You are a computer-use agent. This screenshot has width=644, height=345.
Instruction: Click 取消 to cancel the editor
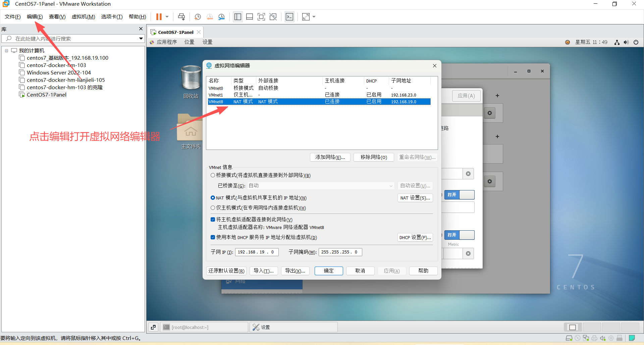tap(360, 271)
